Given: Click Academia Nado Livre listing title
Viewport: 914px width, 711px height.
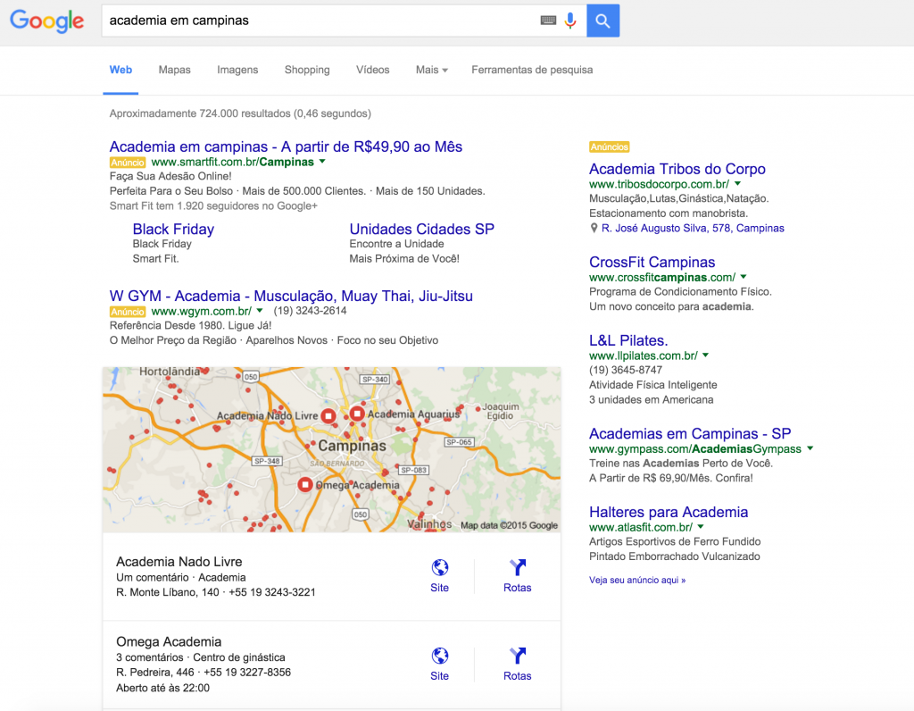Looking at the screenshot, I should point(179,562).
